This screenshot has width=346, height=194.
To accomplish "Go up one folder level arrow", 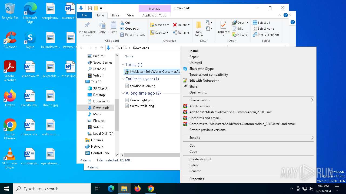I will [x=102, y=48].
